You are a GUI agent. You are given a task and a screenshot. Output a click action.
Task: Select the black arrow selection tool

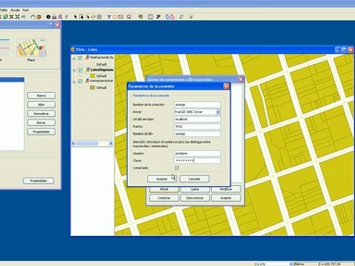click(75, 17)
